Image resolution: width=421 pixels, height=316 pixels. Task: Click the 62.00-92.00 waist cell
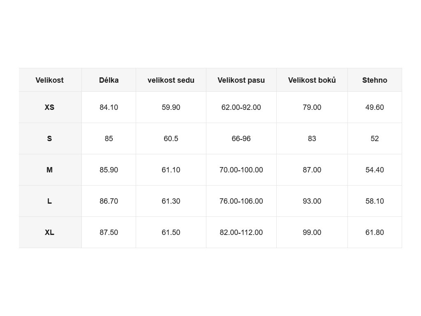241,107
